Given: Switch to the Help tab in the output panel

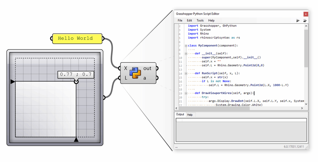Looking at the screenshot, I should (x=190, y=115).
